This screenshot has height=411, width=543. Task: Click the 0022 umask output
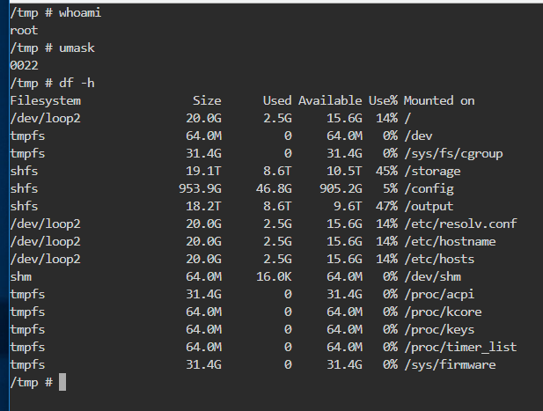pyautogui.click(x=24, y=65)
